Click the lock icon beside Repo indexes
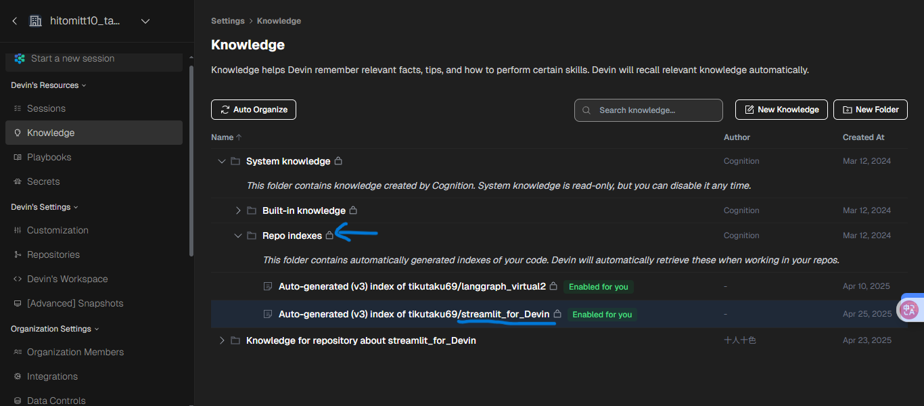Viewport: 924px width, 406px height. tap(329, 235)
